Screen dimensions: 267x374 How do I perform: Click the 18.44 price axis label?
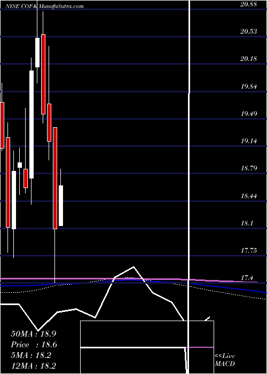tap(249, 196)
